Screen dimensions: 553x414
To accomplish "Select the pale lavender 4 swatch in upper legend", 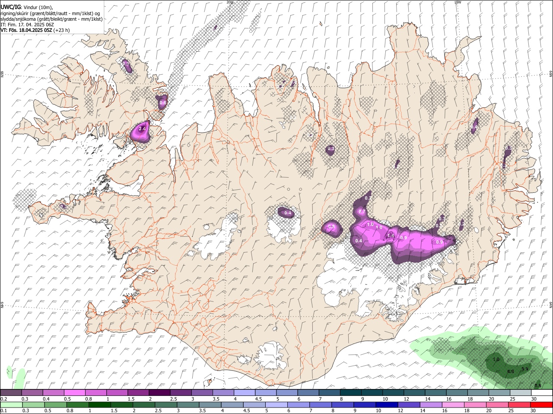I will [244, 393].
